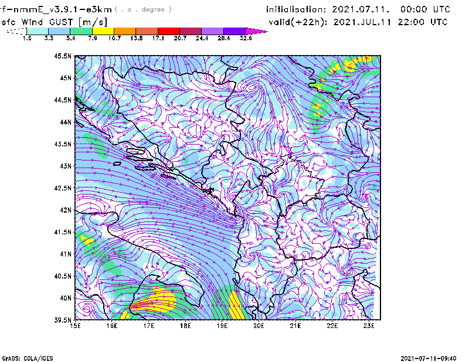The height and width of the screenshot is (362, 469).
Task: Click the '21E' longitude label
Action: coord(295,326)
